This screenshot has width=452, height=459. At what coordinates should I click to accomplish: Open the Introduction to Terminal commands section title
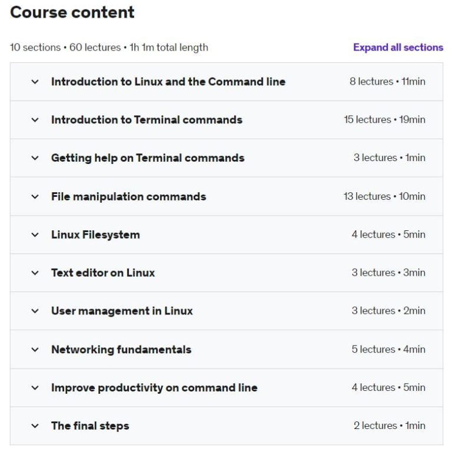coord(147,120)
